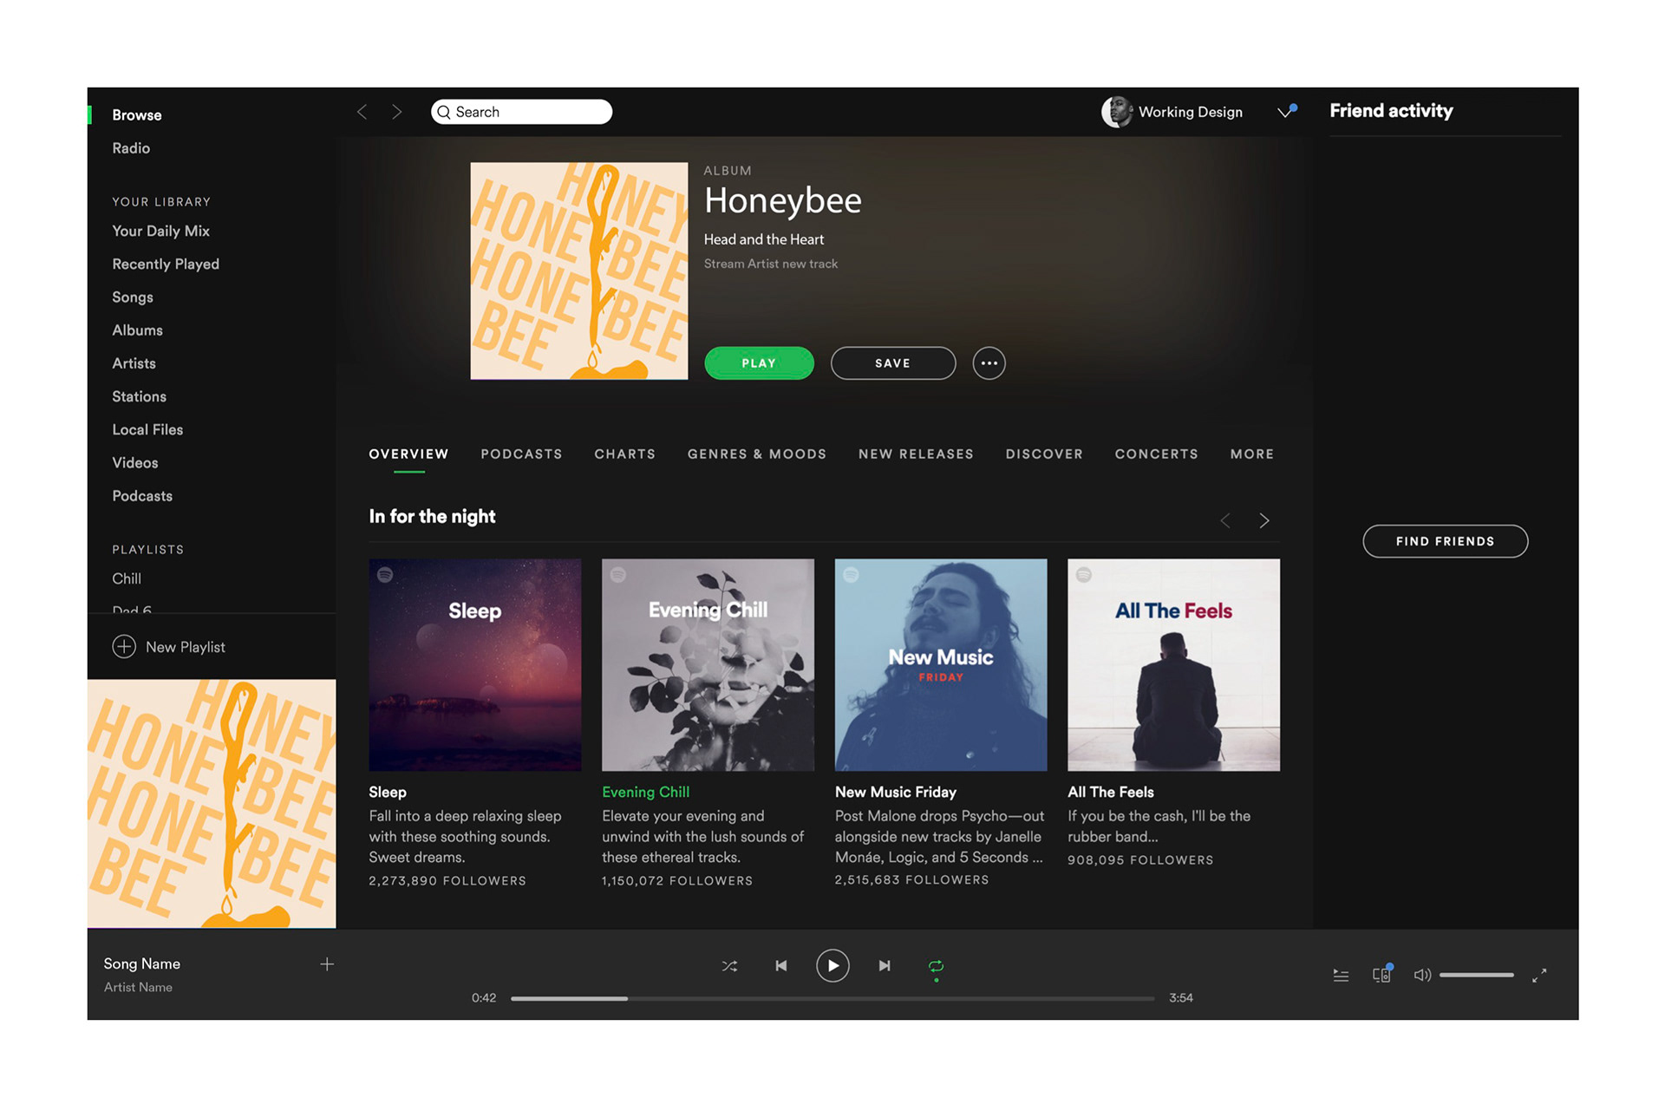Open the devices available icon
This screenshot has width=1665, height=1110.
tap(1381, 976)
